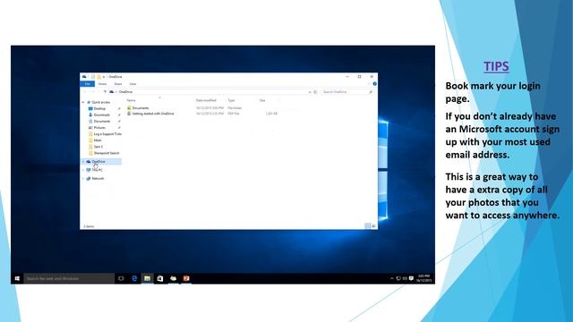573x322 pixels.
Task: Refresh the OneDrive folder view
Action: (x=315, y=92)
